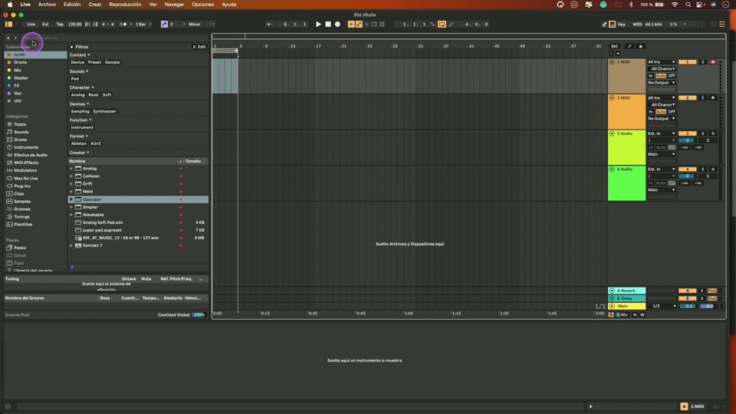Toggle the scale mode icon next to C
Screen dimensions: 736x414
pos(164,24)
